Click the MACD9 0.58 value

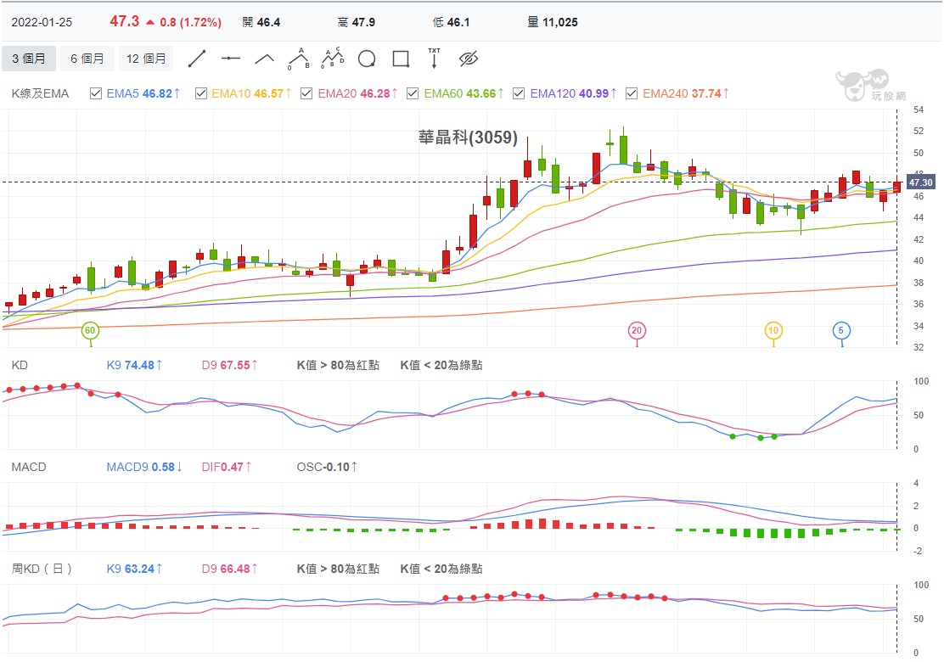pos(144,467)
